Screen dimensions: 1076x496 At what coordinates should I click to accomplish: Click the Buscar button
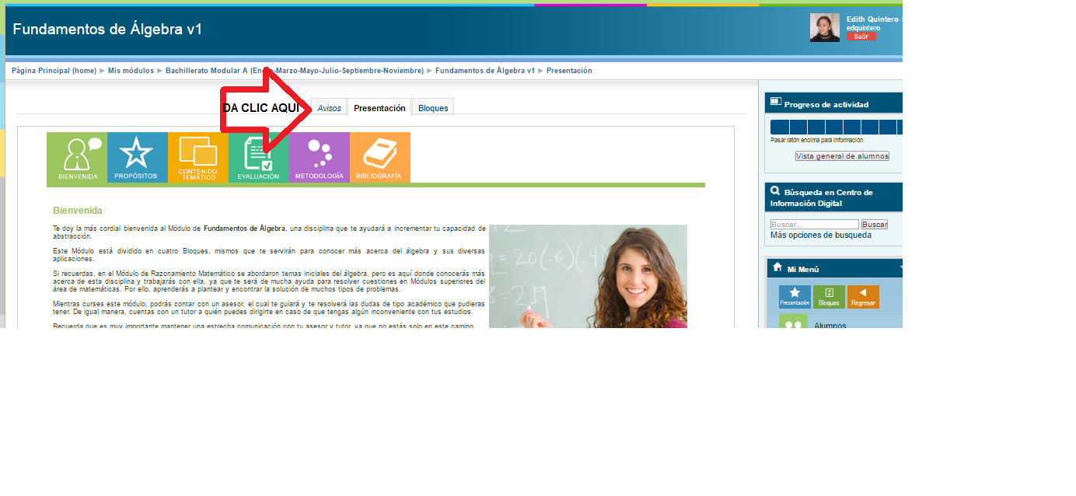click(x=875, y=225)
